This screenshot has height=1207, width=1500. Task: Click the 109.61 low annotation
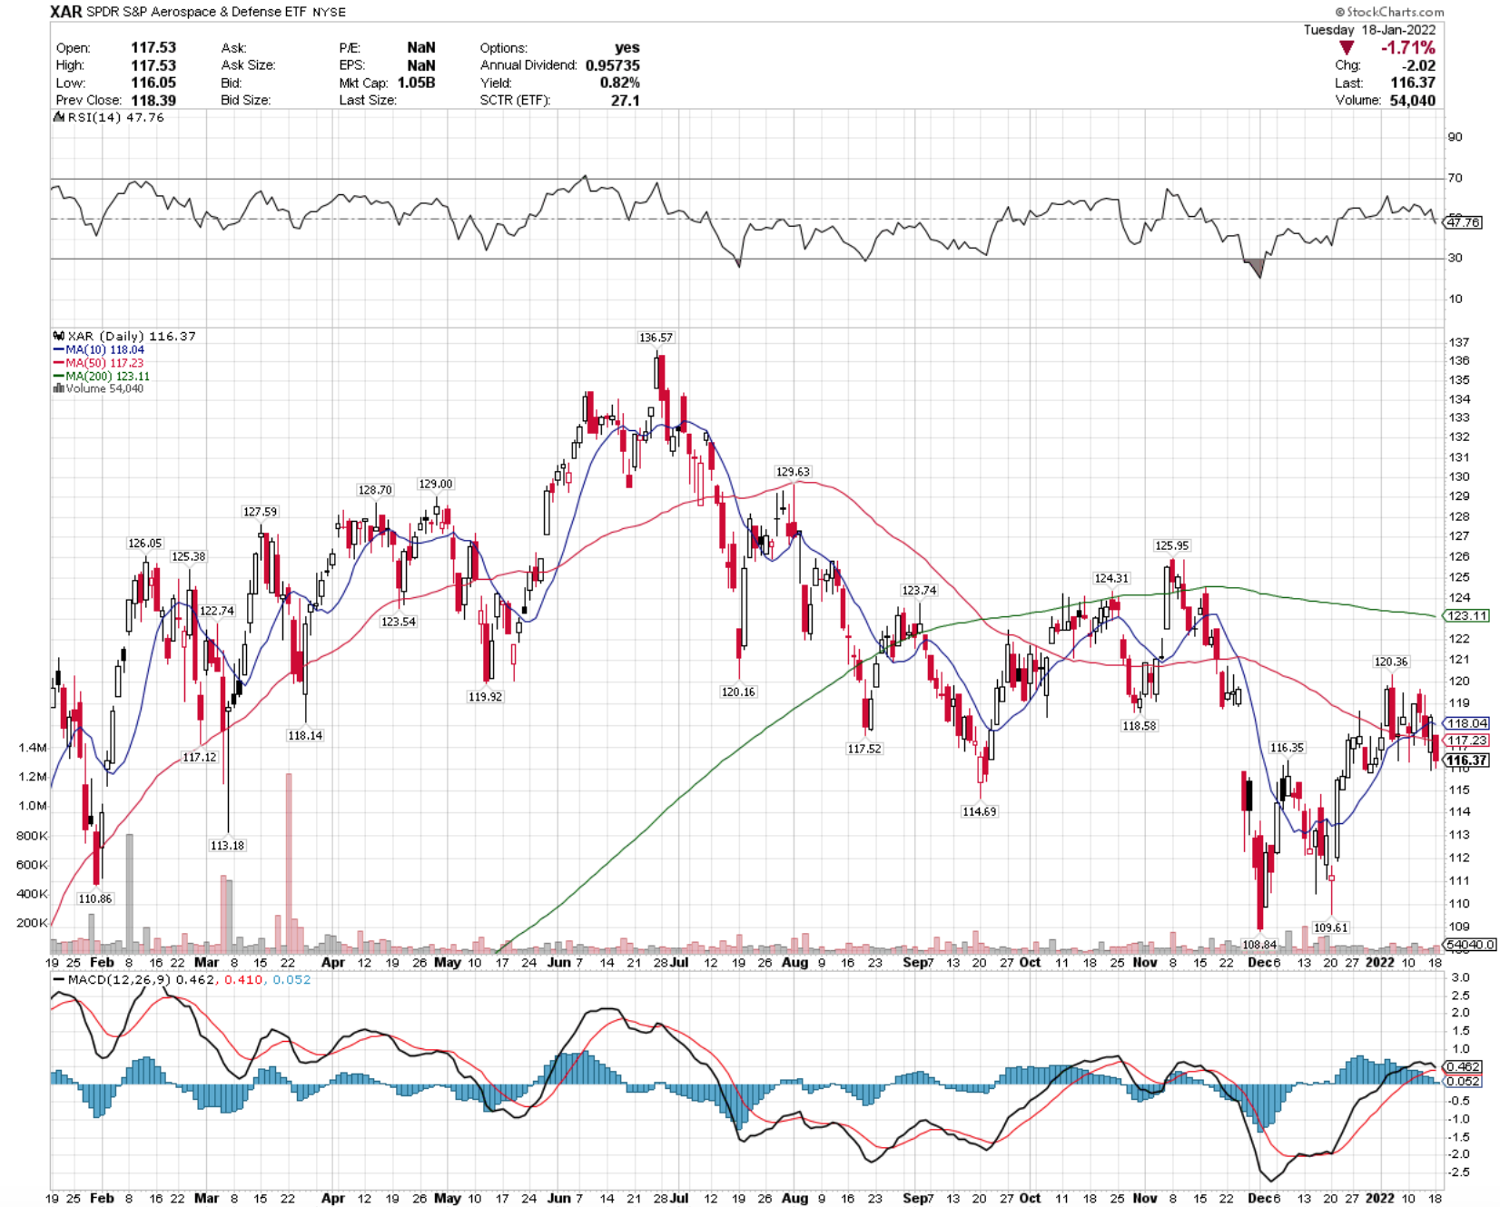click(1331, 927)
